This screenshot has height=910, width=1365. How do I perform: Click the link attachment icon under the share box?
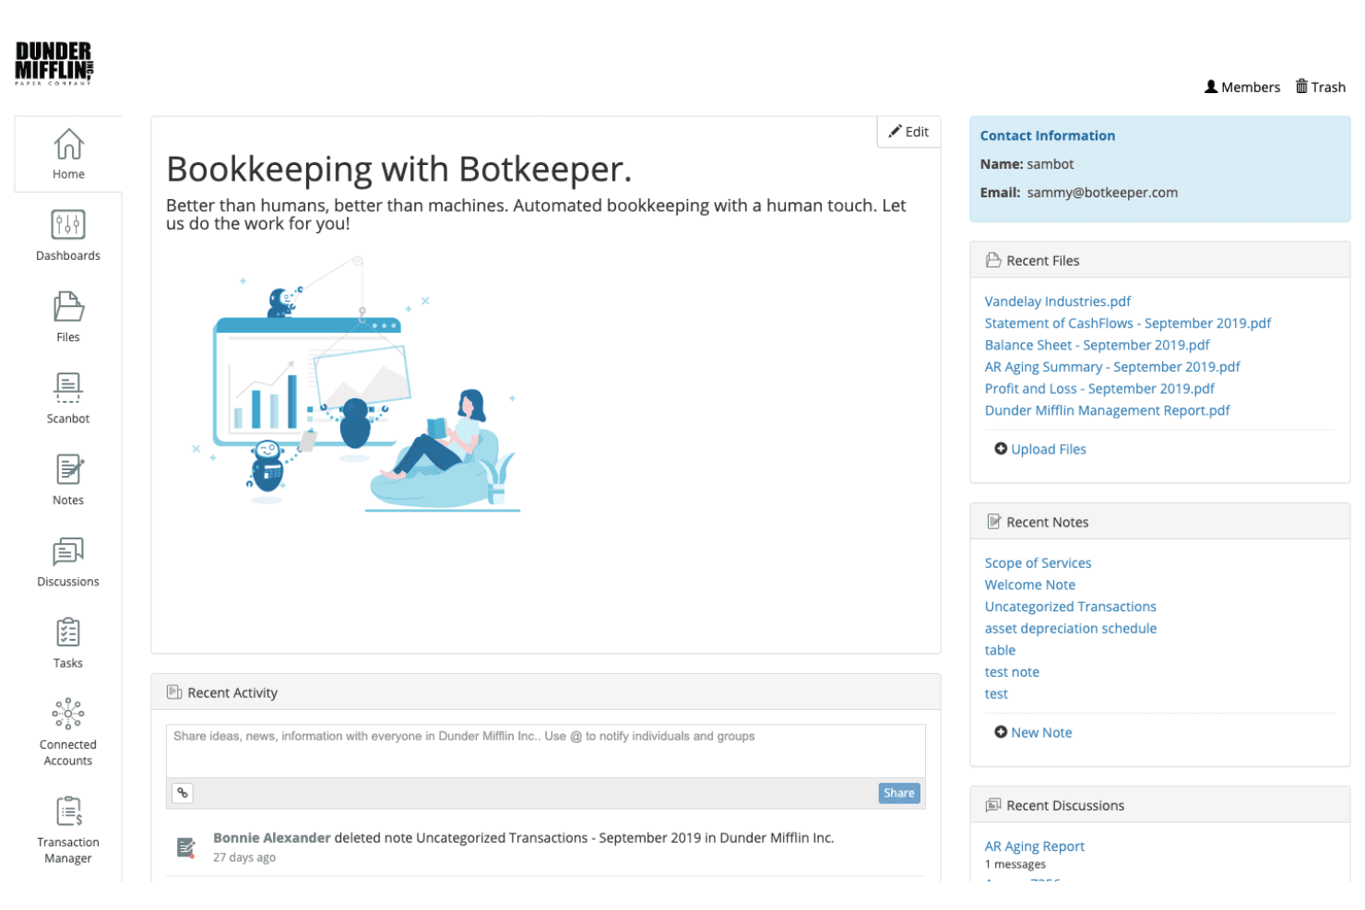[183, 793]
